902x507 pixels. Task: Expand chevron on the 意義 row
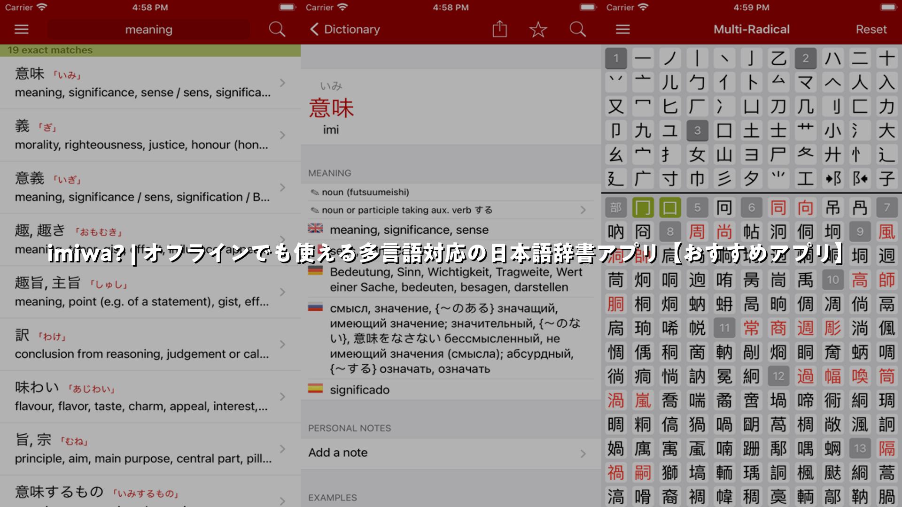[x=282, y=188]
